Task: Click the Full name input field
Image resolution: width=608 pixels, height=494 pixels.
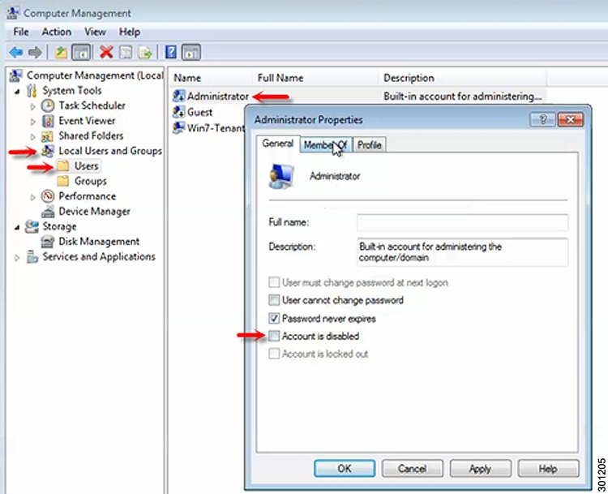Action: pos(463,223)
